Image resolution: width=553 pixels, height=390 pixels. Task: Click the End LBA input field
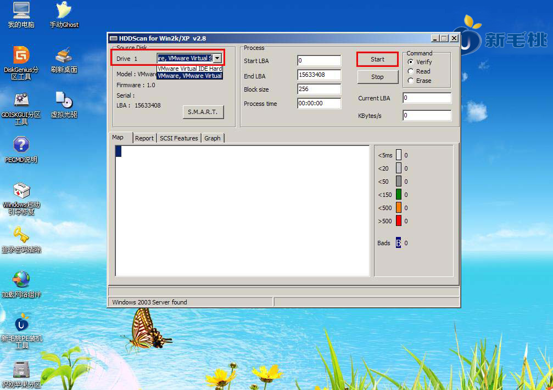click(x=319, y=75)
